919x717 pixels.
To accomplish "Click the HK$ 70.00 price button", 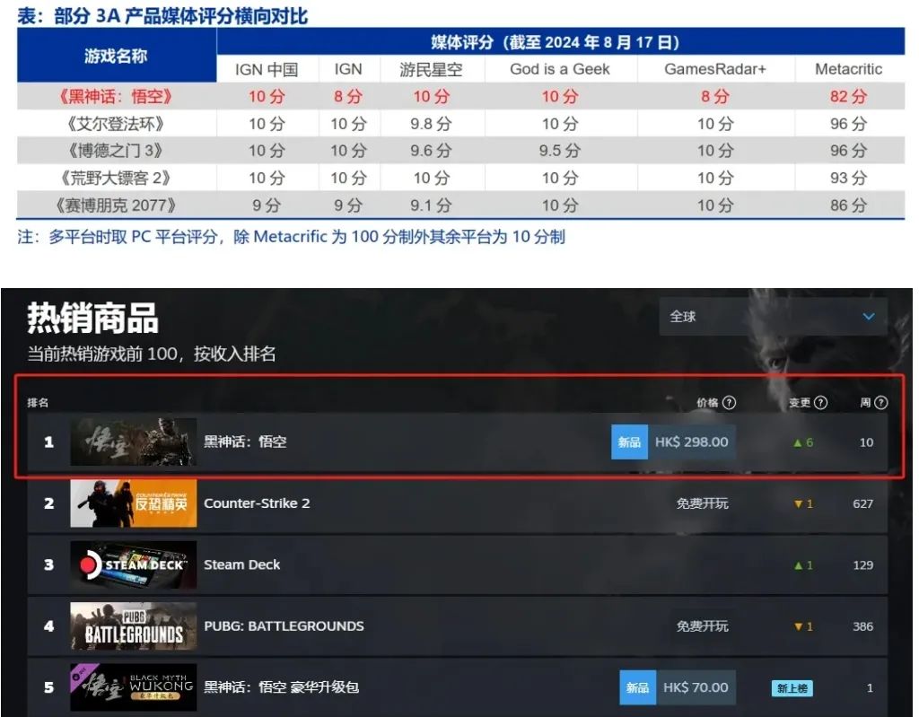I will tap(696, 687).
